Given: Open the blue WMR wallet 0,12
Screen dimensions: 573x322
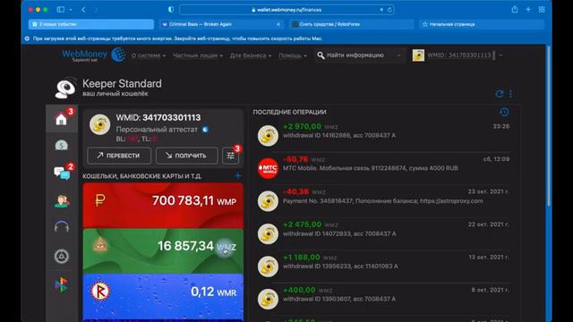Looking at the screenshot, I should [163, 296].
